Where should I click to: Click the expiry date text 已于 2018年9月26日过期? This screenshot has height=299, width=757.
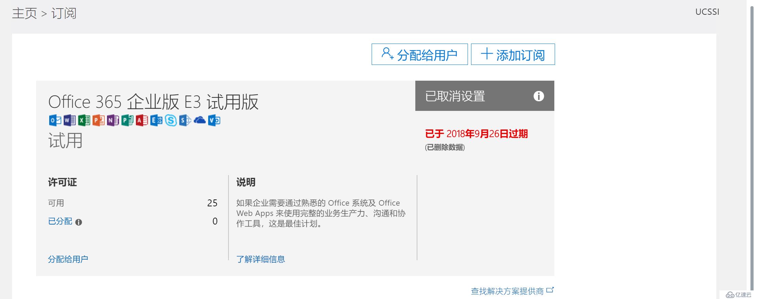pos(476,134)
